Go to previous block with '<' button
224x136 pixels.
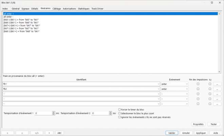coord(7,133)
